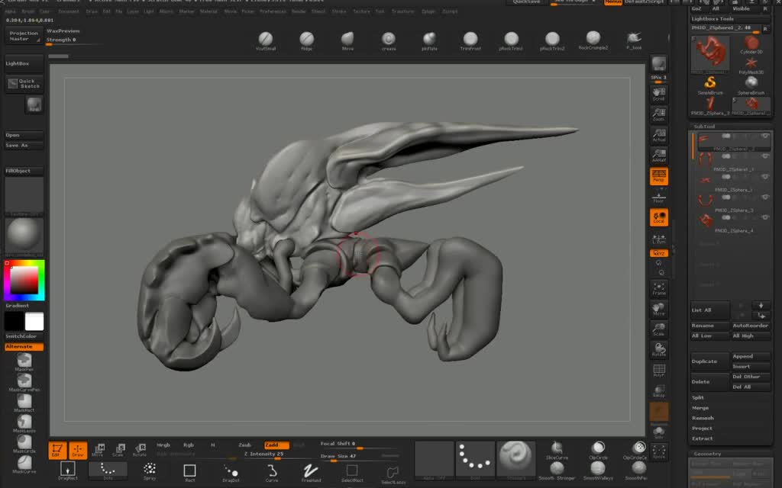This screenshot has width=782, height=488.
Task: Select the MaskLasso brush
Action: tap(24, 423)
